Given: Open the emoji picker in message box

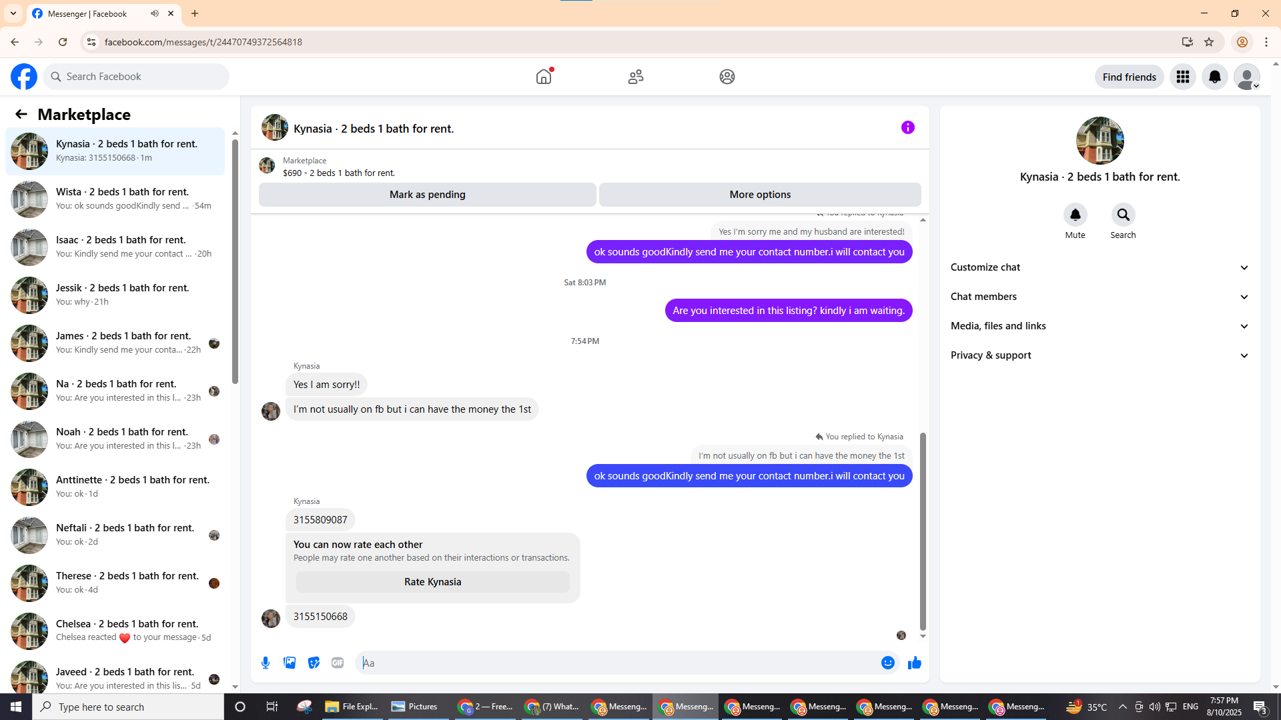Looking at the screenshot, I should coord(887,663).
